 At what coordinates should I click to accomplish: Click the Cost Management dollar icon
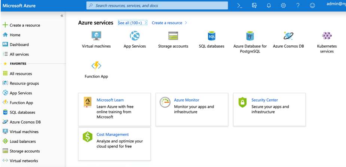pyautogui.click(x=88, y=137)
